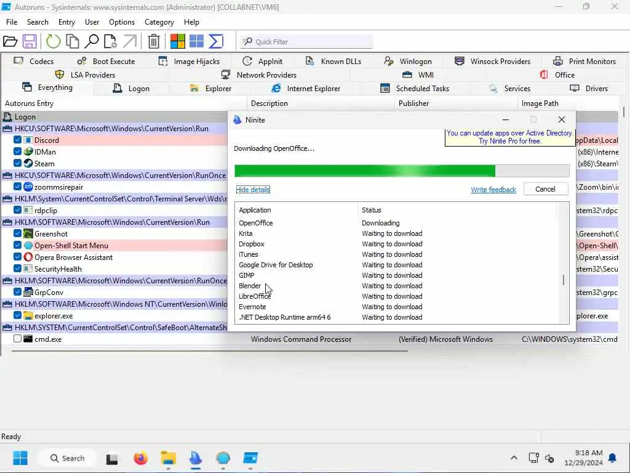Open the File menu
Viewport: 630px width, 473px height.
tap(12, 22)
